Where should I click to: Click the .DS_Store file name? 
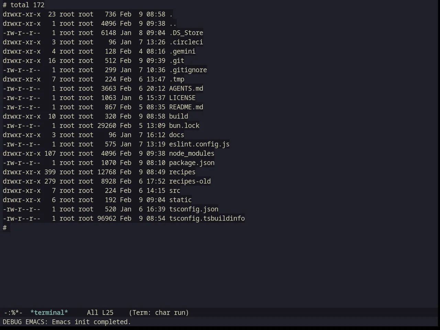coord(186,33)
